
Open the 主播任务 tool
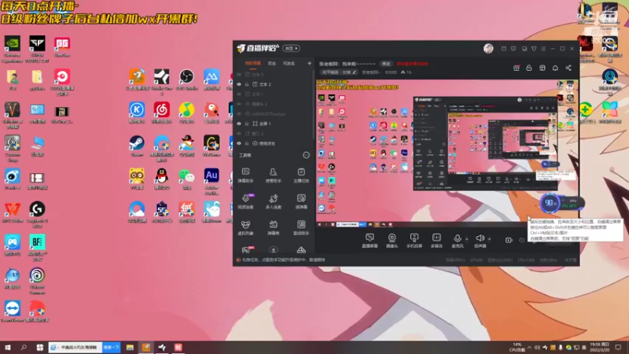tap(301, 175)
